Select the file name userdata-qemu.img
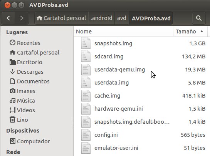 (x=119, y=70)
